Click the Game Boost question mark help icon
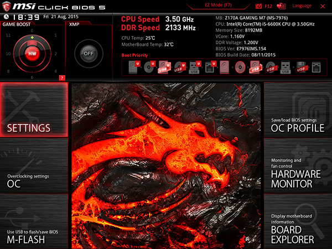Viewport: 332px width, 249px height. coord(62,77)
